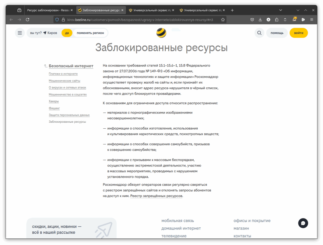Viewport: 323px width, 245px height.
Task: Close the first Универсальный сервис tab
Action: point(173,10)
